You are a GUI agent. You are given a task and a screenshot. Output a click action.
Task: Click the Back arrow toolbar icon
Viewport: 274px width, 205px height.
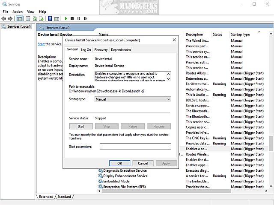pyautogui.click(x=4, y=19)
